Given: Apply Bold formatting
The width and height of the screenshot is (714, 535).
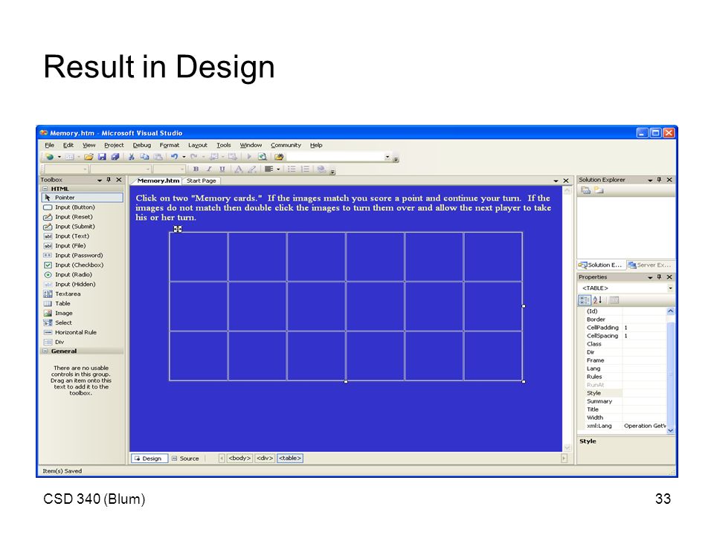Looking at the screenshot, I should pyautogui.click(x=196, y=169).
